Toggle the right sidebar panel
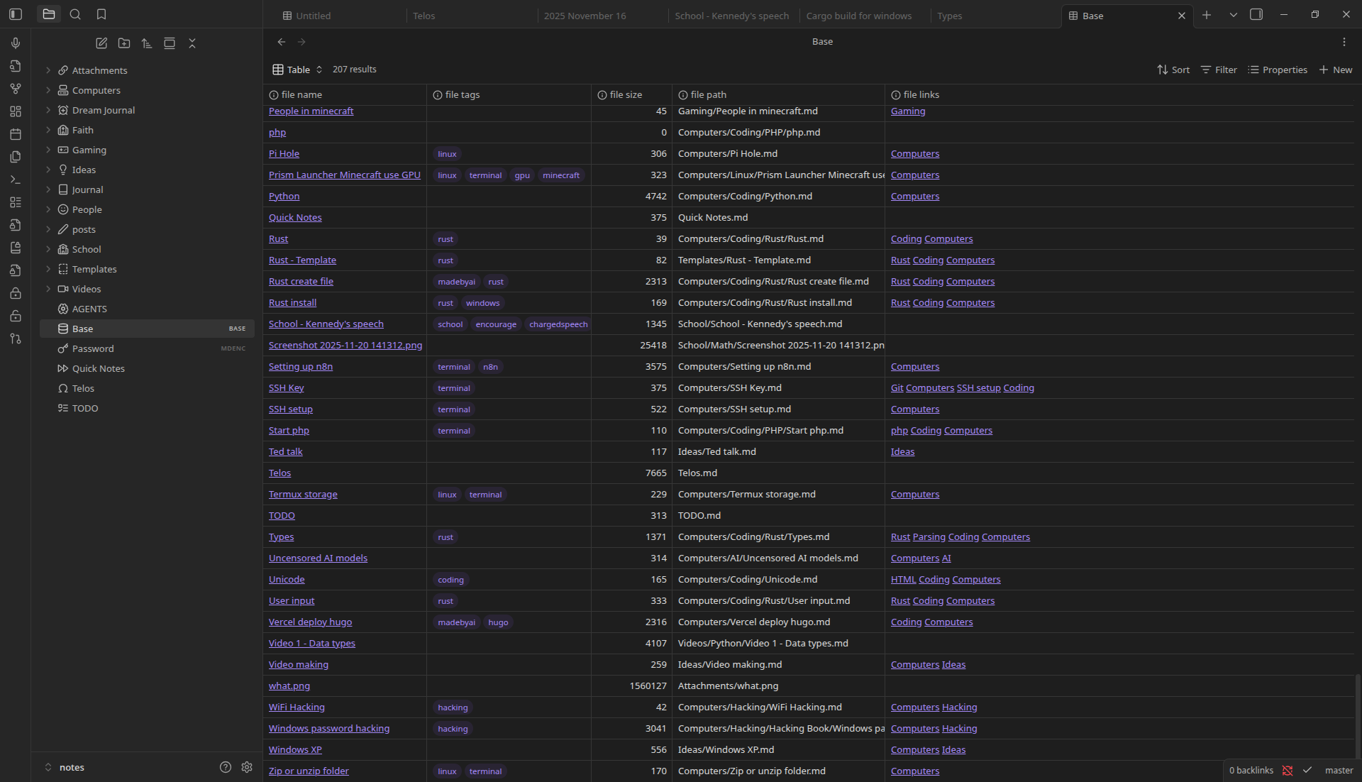This screenshot has height=782, width=1362. click(x=1256, y=14)
